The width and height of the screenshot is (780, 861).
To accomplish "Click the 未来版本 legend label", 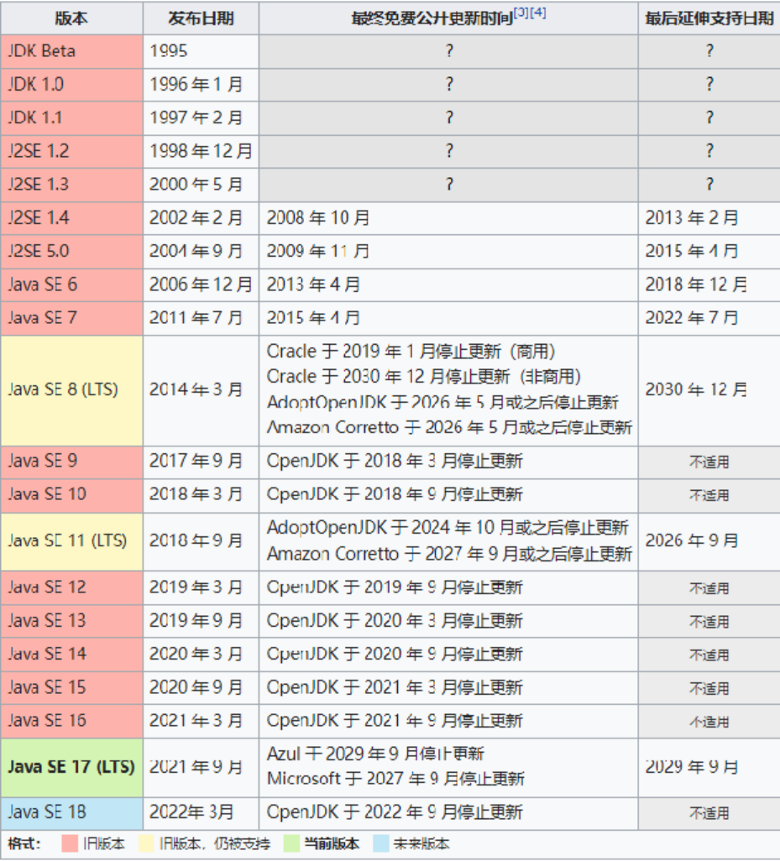I will pyautogui.click(x=421, y=843).
